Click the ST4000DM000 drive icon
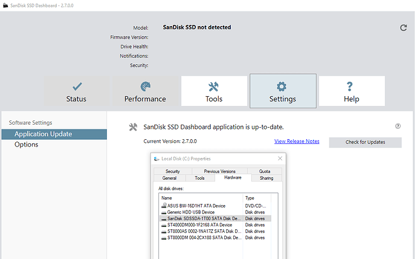The height and width of the screenshot is (259, 417). pos(164,225)
